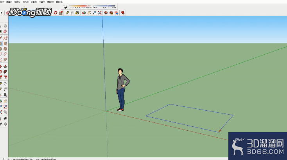The image size is (287, 160).
Task: Select the Push/Pull tool
Action: [5, 66]
